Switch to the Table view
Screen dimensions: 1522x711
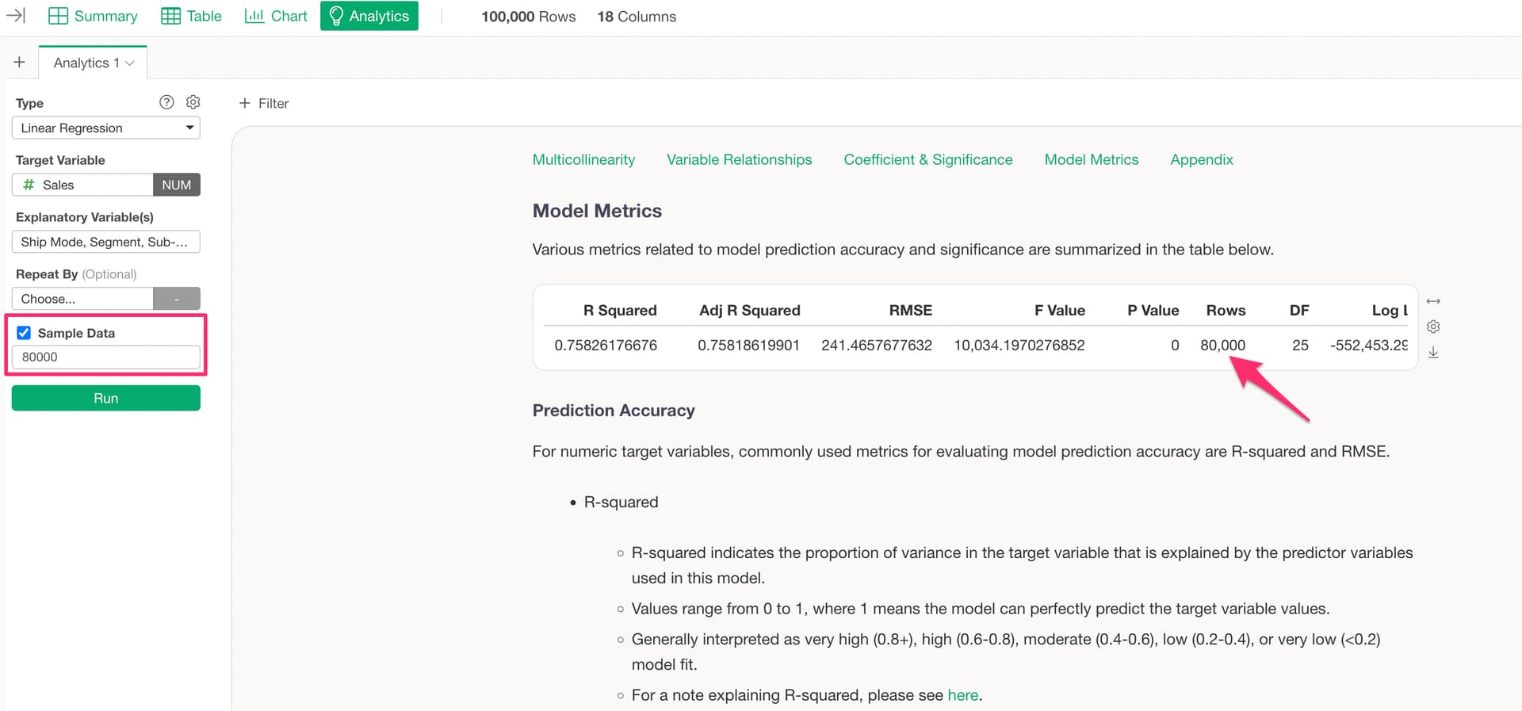191,16
